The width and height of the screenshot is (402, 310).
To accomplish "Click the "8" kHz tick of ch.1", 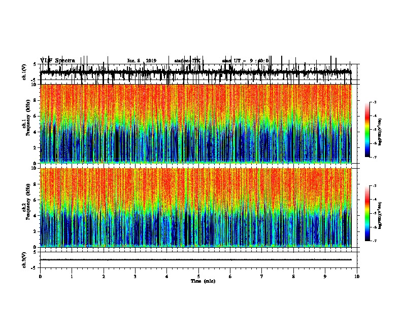I will pyautogui.click(x=36, y=100).
